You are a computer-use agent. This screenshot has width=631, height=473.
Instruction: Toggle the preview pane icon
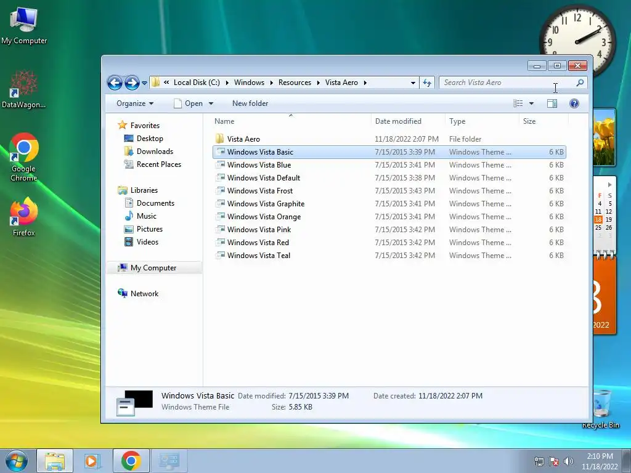pyautogui.click(x=552, y=103)
